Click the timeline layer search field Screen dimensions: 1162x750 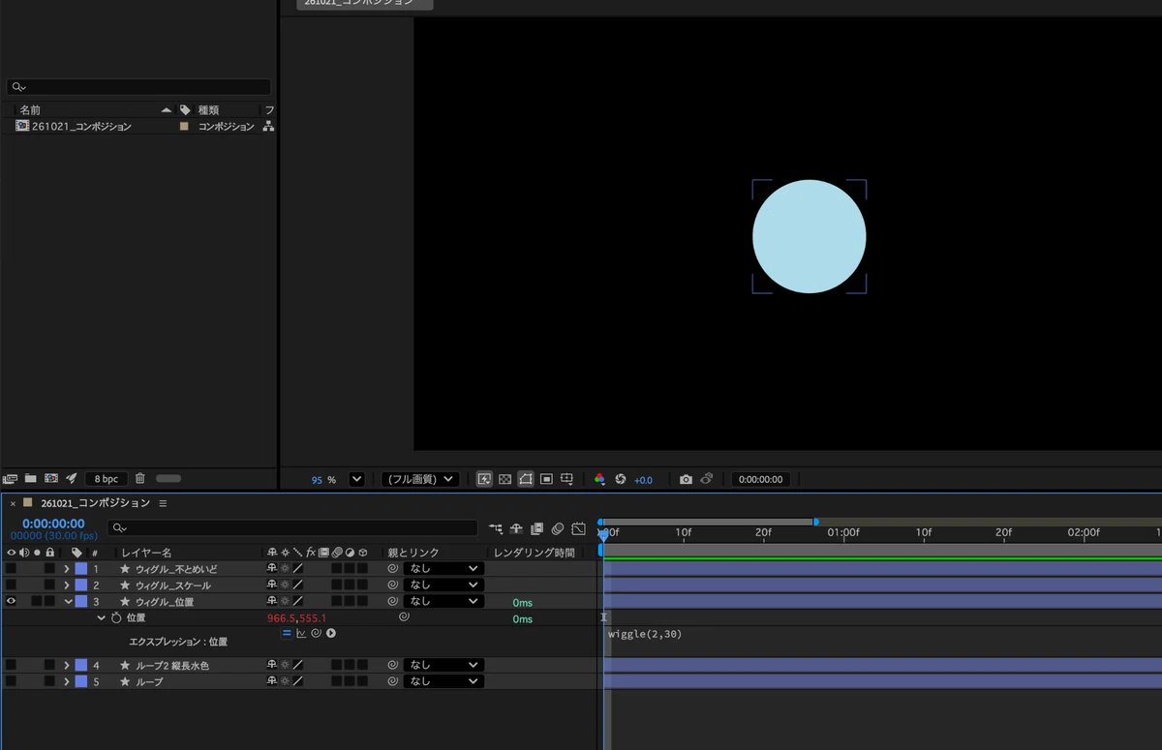click(x=292, y=528)
